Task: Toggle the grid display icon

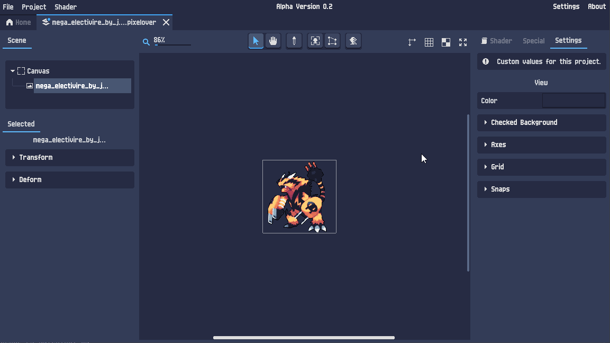Action: pos(429,42)
